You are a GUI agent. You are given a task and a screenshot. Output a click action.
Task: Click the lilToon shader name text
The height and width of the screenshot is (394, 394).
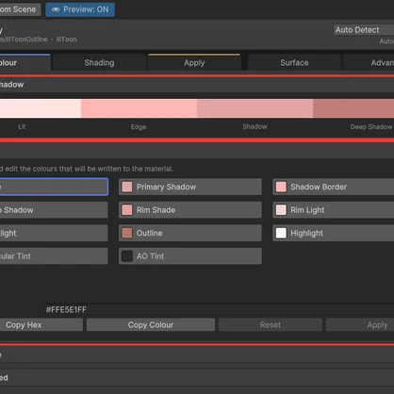(67, 40)
